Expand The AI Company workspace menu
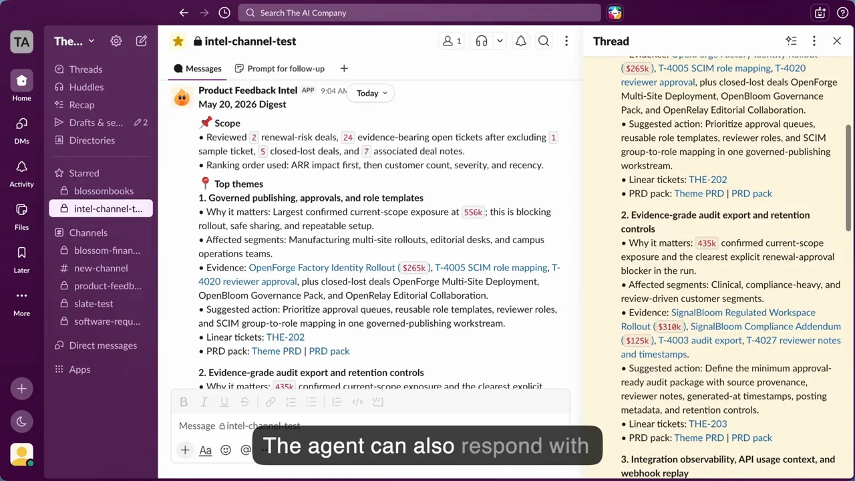Image resolution: width=855 pixels, height=481 pixels. tap(74, 41)
